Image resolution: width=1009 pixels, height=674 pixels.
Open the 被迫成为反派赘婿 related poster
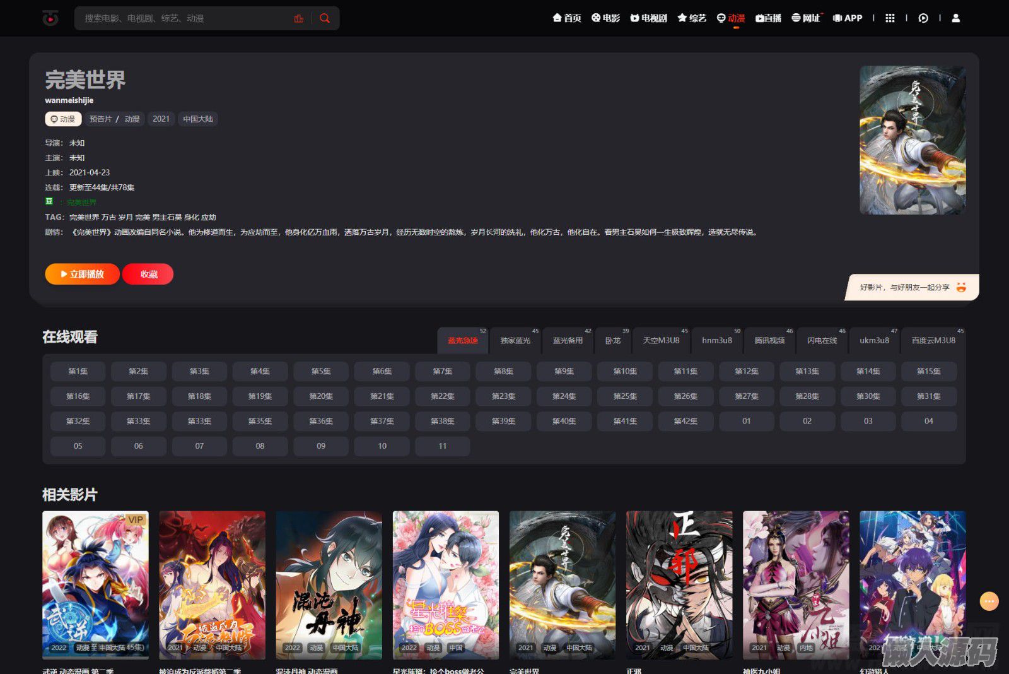212,585
